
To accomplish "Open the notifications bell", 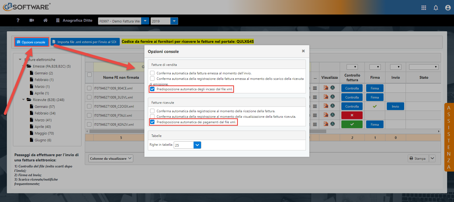I will 436,8.
